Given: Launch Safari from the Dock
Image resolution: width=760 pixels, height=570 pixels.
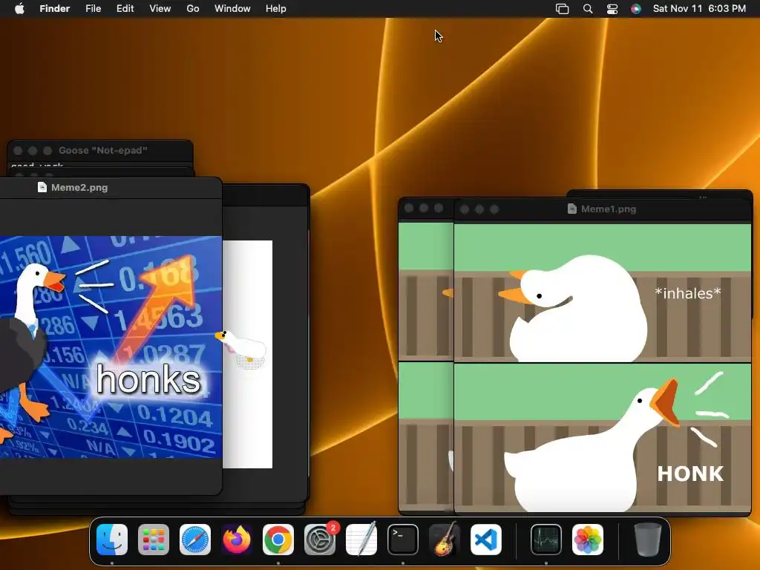Looking at the screenshot, I should point(195,540).
